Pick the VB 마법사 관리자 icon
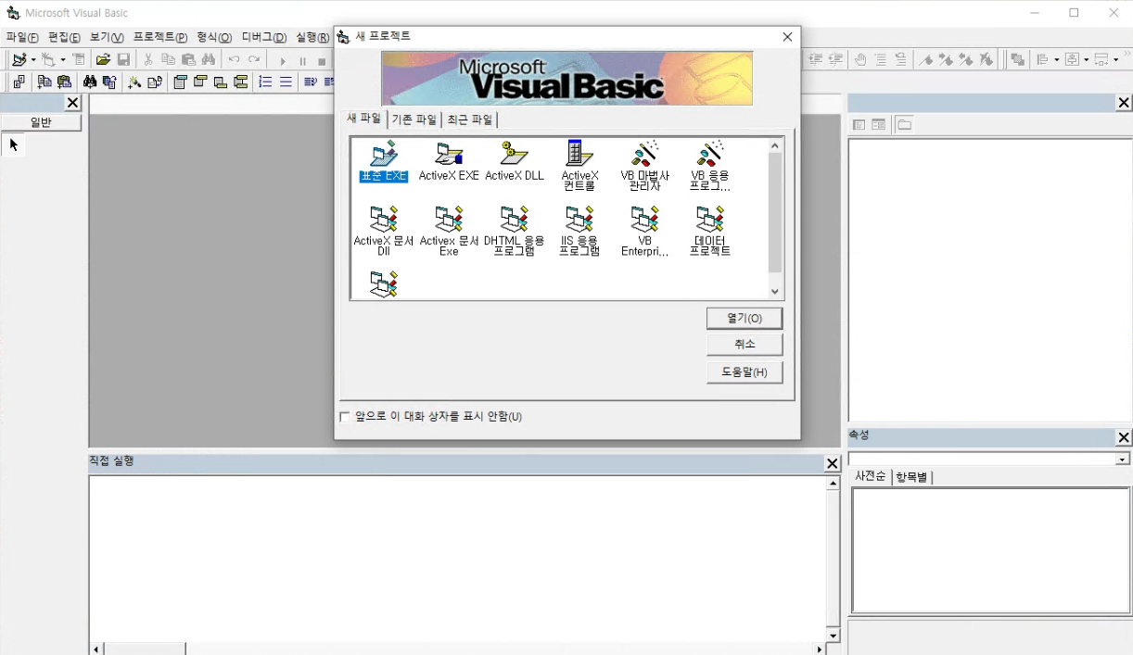This screenshot has height=655, width=1133. point(645,166)
